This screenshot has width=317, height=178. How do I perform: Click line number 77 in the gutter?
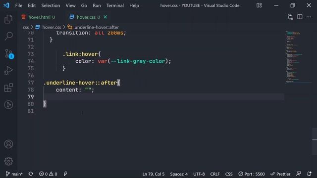pos(31,83)
